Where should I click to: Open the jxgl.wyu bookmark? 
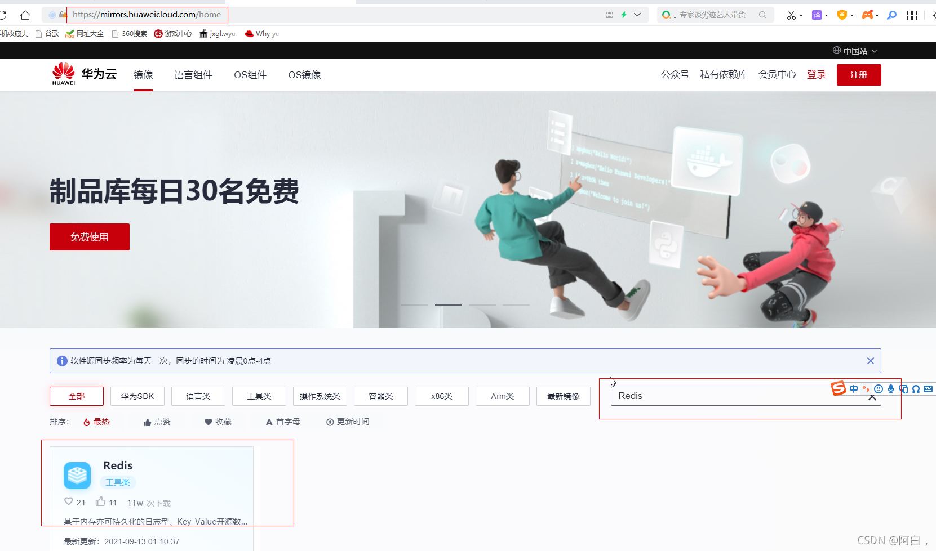pyautogui.click(x=218, y=34)
